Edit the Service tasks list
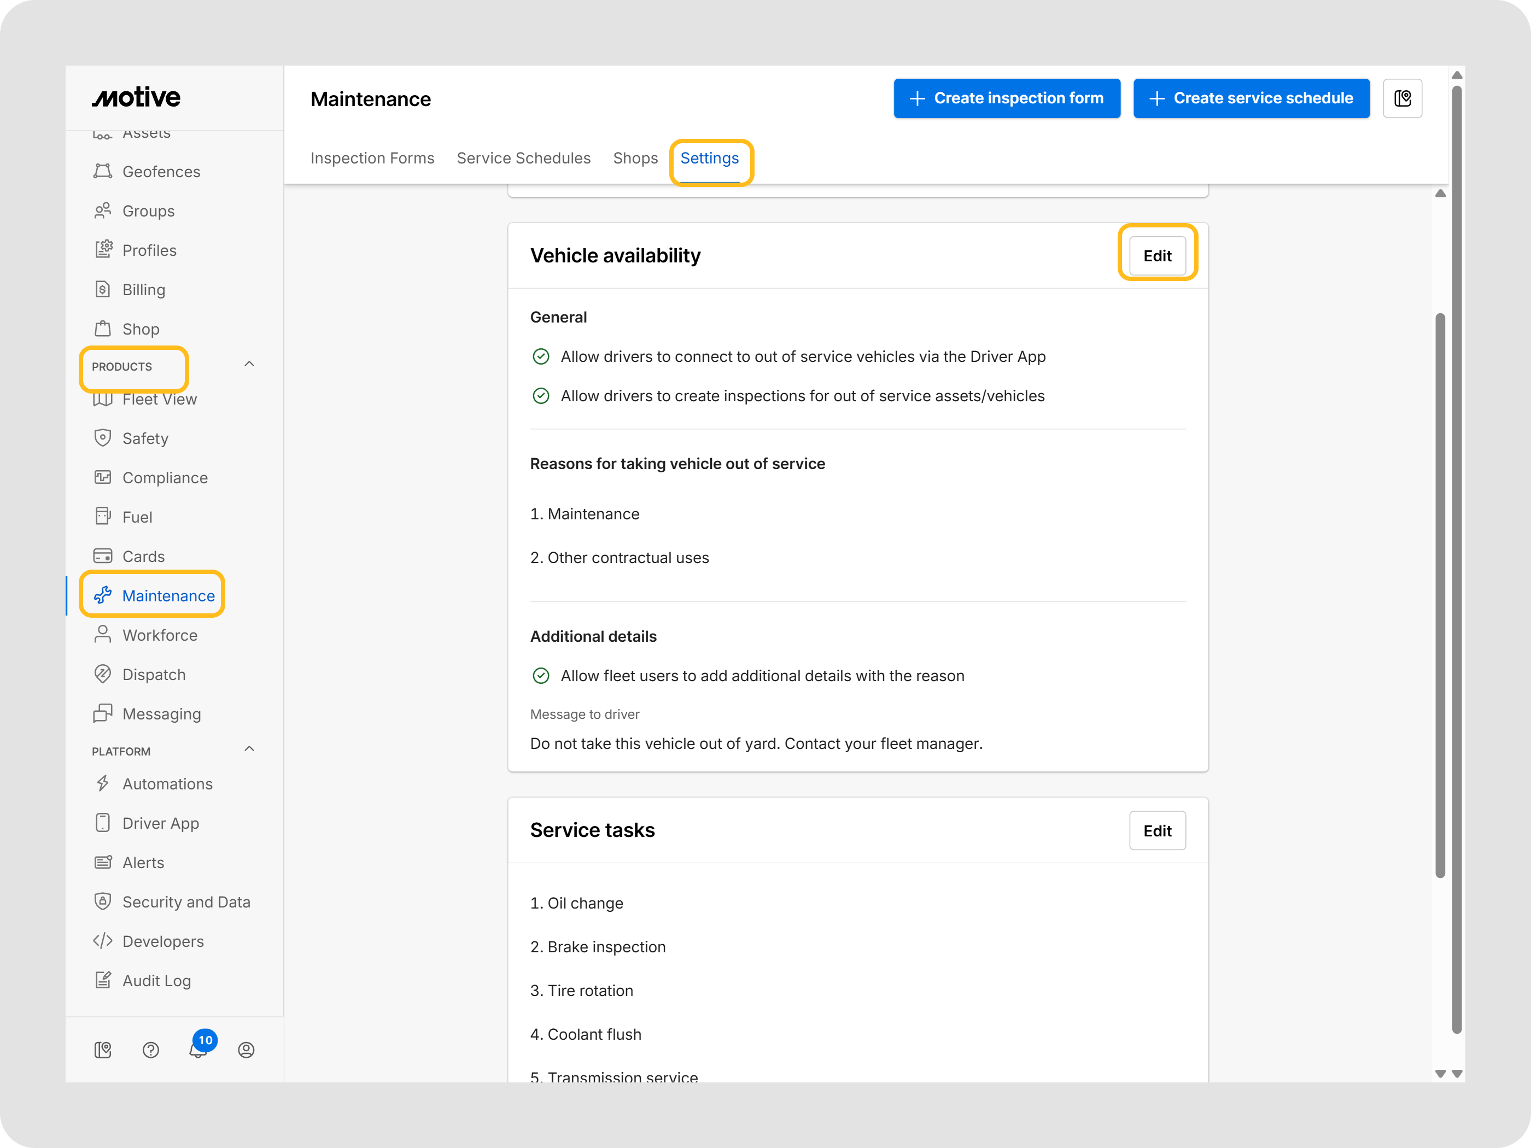This screenshot has height=1148, width=1531. [1157, 831]
